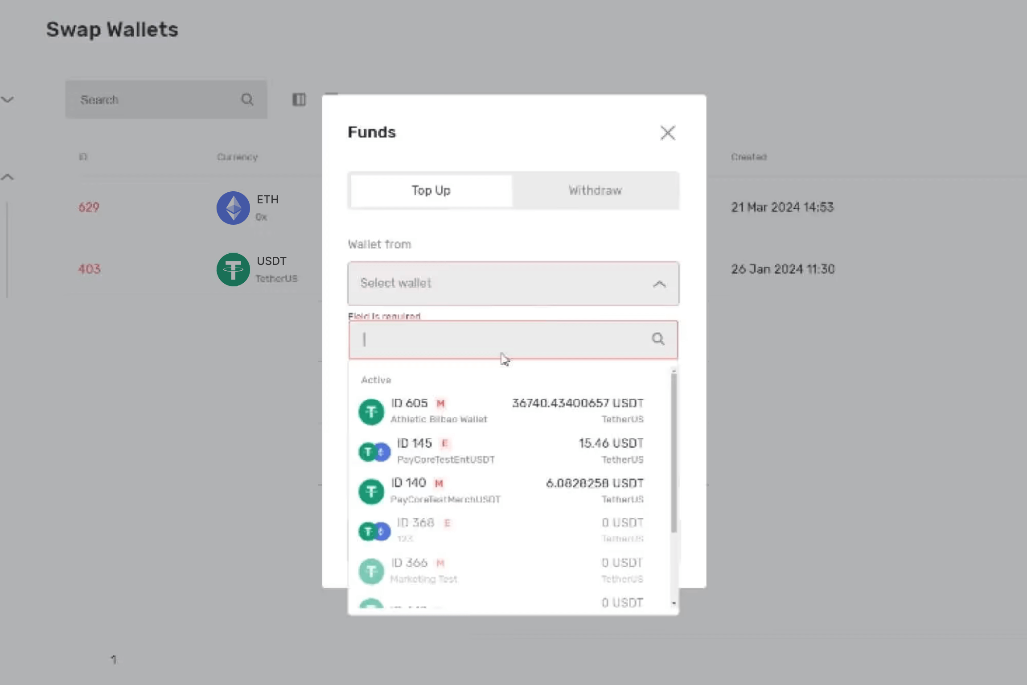Click the Tether icon of wallet ID 140

pyautogui.click(x=371, y=491)
